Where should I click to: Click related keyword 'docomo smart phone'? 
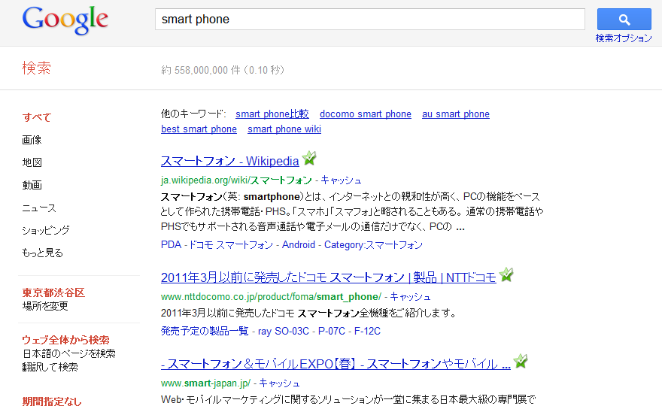point(366,114)
